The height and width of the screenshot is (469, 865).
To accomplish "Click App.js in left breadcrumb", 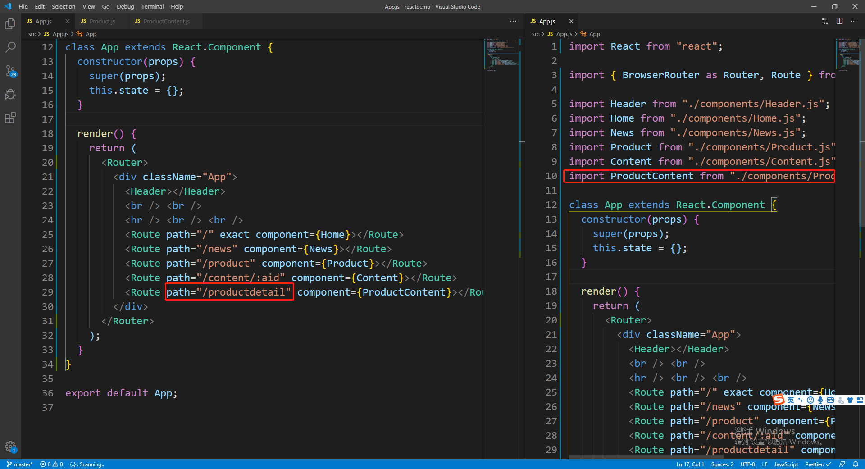I will (x=60, y=34).
